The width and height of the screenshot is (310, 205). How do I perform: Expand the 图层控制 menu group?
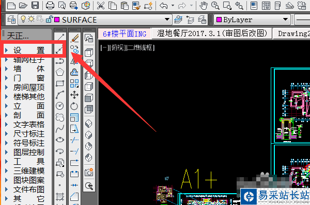coord(28,152)
